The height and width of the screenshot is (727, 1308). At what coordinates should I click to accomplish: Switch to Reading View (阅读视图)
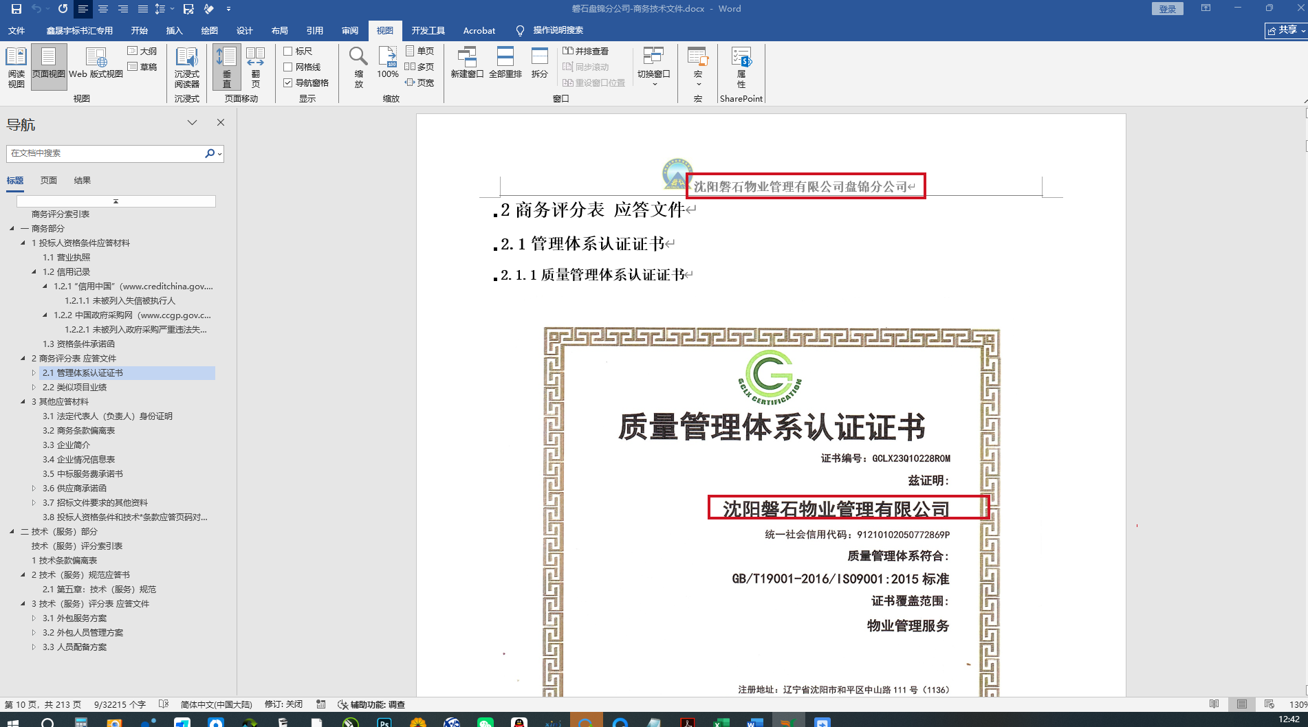[16, 67]
